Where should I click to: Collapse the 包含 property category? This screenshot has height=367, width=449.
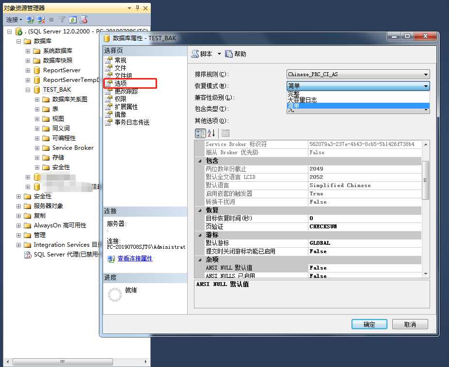[x=200, y=161]
